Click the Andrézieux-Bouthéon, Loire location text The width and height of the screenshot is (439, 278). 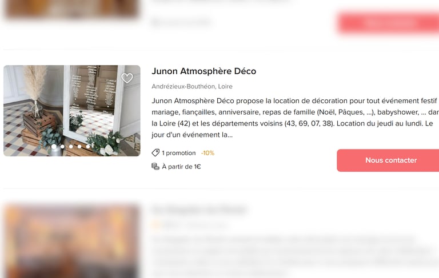coord(192,86)
